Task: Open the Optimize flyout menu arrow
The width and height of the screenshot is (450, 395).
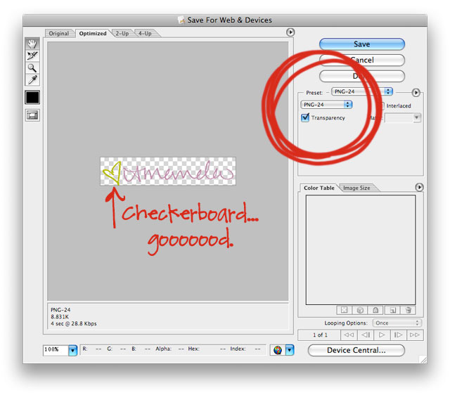Action: [x=416, y=93]
